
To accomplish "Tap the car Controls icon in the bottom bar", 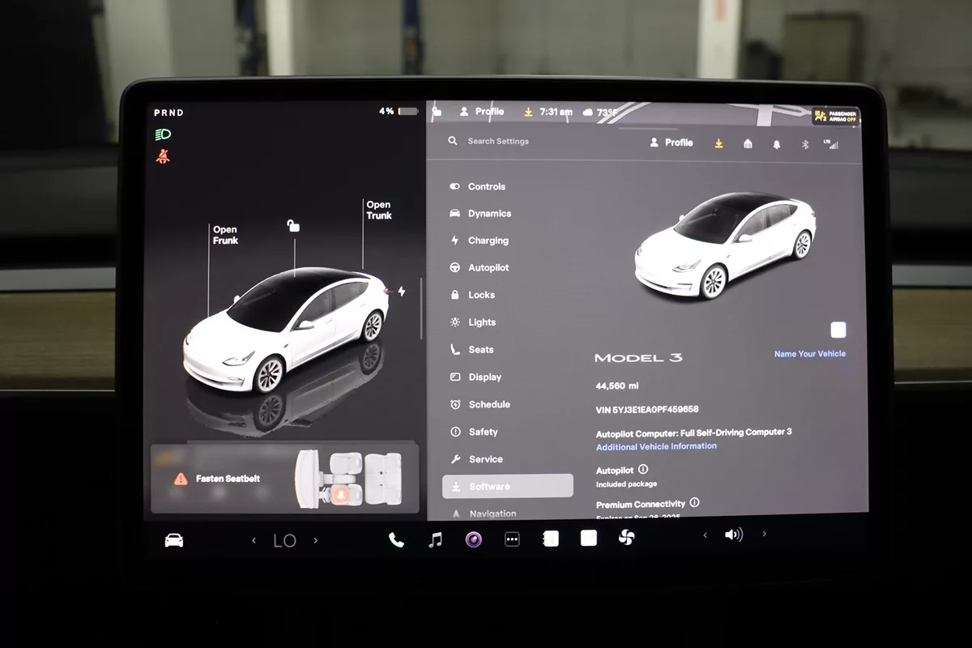I will [174, 540].
